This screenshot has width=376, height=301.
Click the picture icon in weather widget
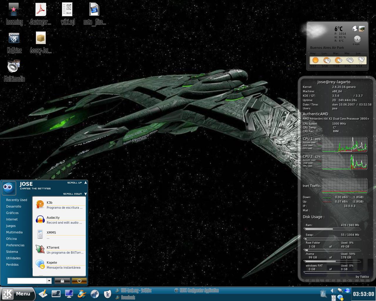362,29
